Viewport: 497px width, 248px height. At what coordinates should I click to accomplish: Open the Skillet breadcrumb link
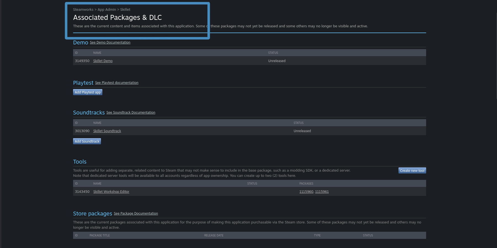[125, 10]
